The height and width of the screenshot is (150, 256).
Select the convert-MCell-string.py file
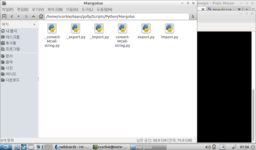pyautogui.click(x=122, y=35)
